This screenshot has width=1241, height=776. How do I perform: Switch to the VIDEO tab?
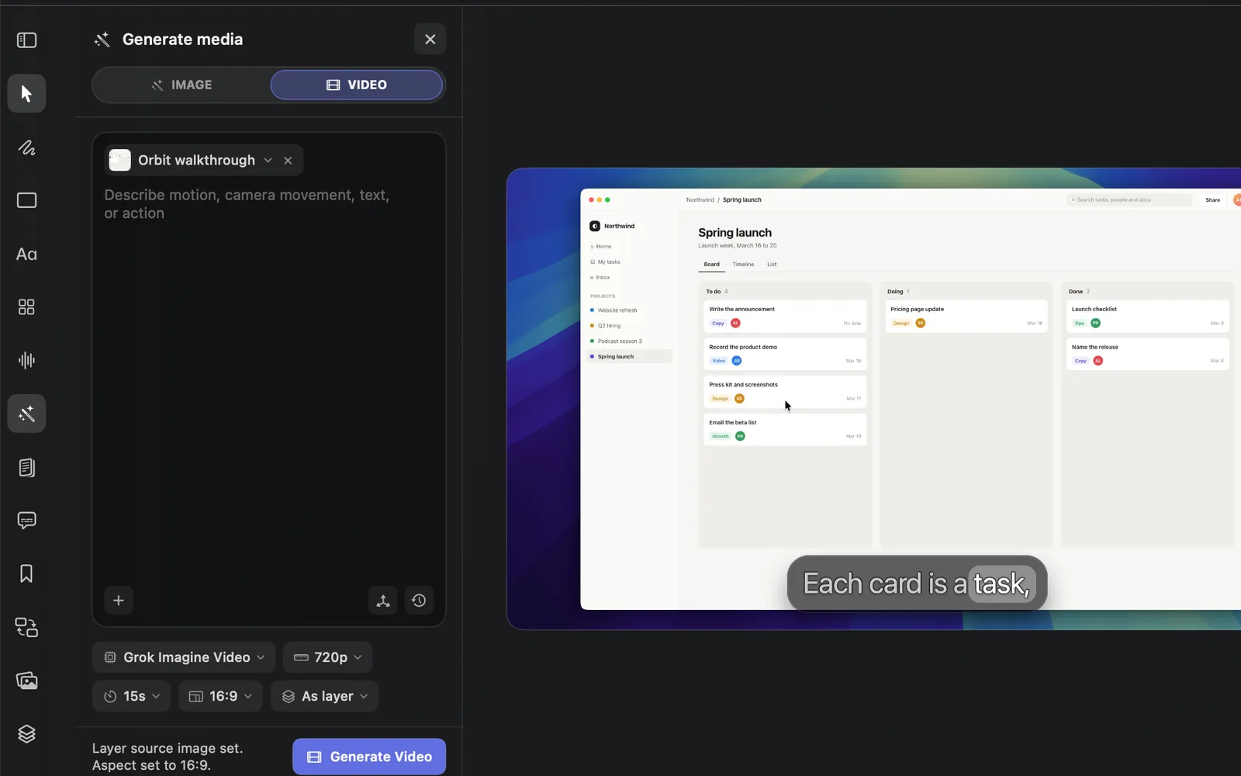(357, 85)
